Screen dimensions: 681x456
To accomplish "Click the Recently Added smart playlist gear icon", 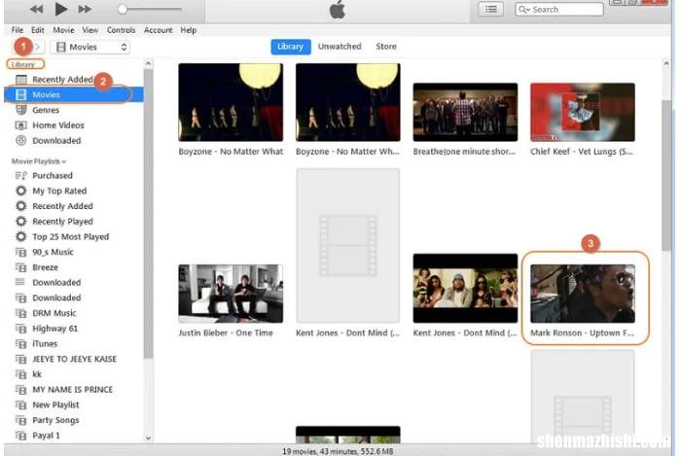I will pos(20,206).
